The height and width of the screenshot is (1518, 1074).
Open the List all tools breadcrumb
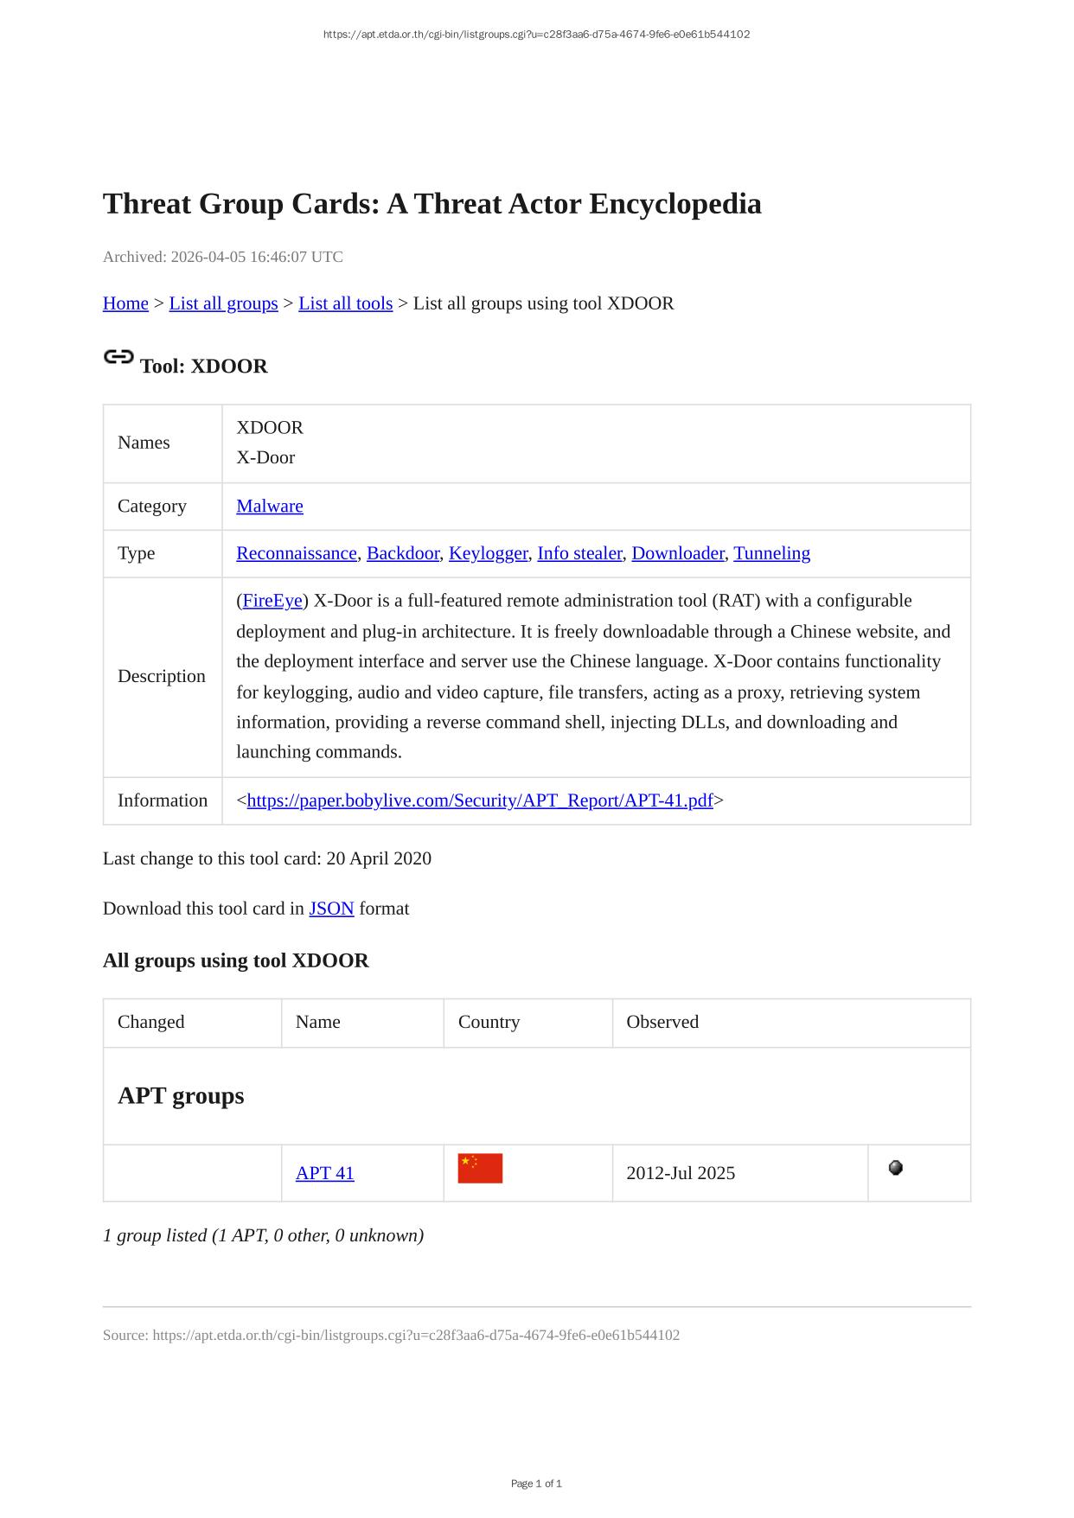point(345,303)
